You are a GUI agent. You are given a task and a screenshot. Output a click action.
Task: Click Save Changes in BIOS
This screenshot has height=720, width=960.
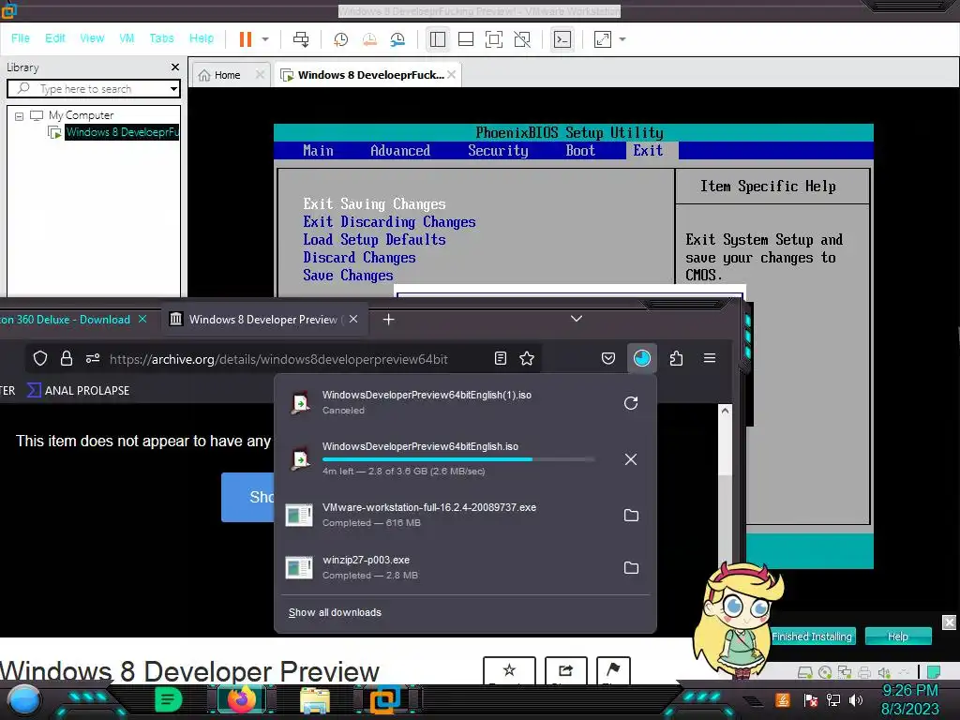point(349,276)
